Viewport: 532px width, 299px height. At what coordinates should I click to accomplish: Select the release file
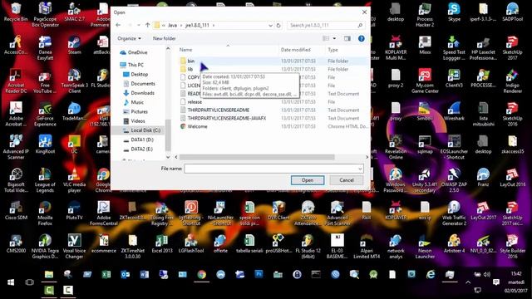195,101
